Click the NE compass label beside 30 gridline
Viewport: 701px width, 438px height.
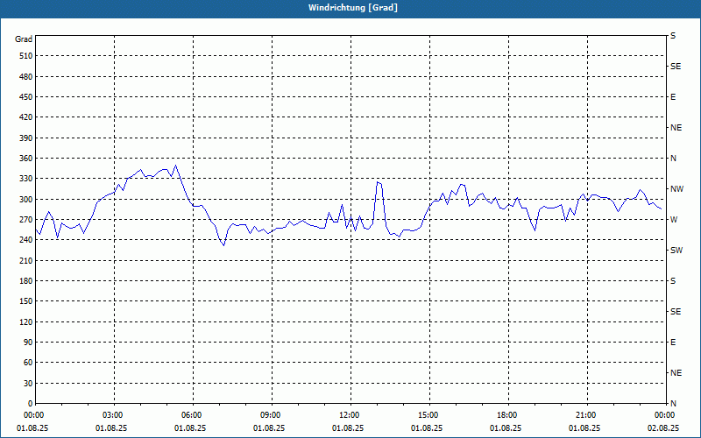676,373
